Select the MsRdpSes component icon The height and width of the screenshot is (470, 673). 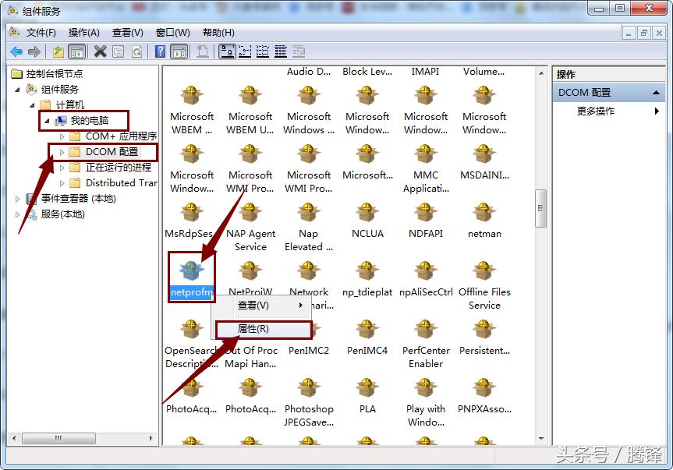192,213
